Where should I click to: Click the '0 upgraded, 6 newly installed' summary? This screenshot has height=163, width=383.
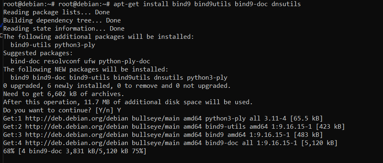(x=117, y=86)
